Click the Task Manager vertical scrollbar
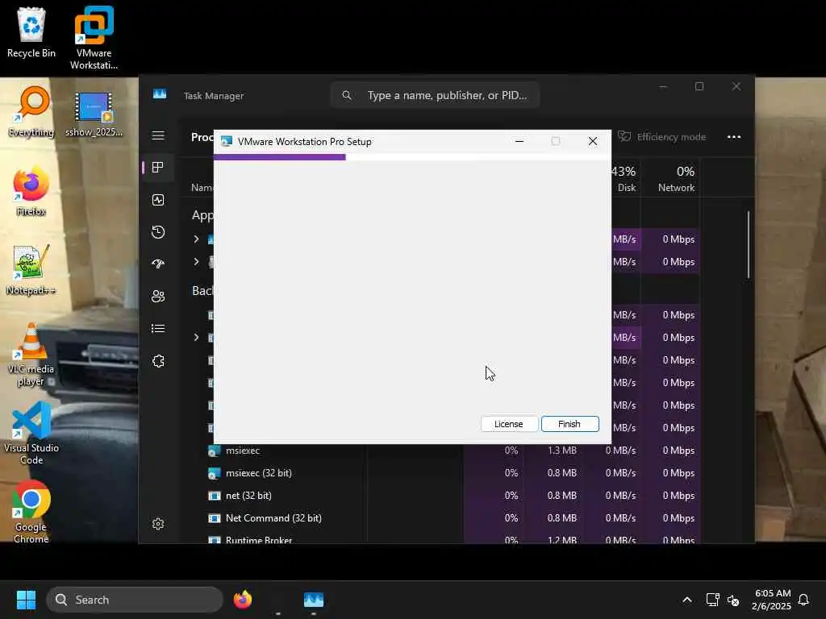 pyautogui.click(x=748, y=245)
